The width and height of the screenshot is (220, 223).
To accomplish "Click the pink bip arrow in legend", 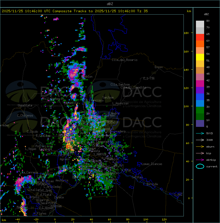I will click(x=200, y=153).
